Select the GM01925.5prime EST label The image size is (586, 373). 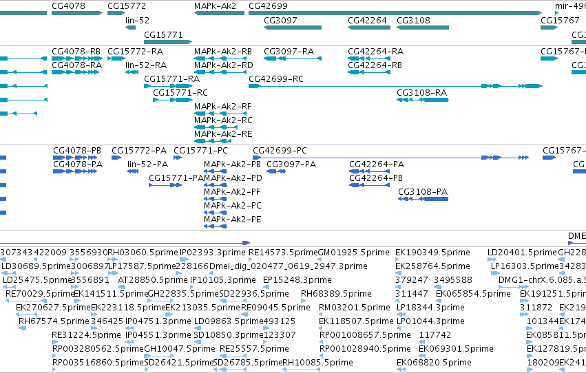(x=353, y=253)
